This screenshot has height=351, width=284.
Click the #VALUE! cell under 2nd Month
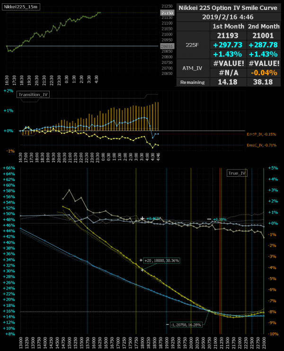tap(264, 63)
